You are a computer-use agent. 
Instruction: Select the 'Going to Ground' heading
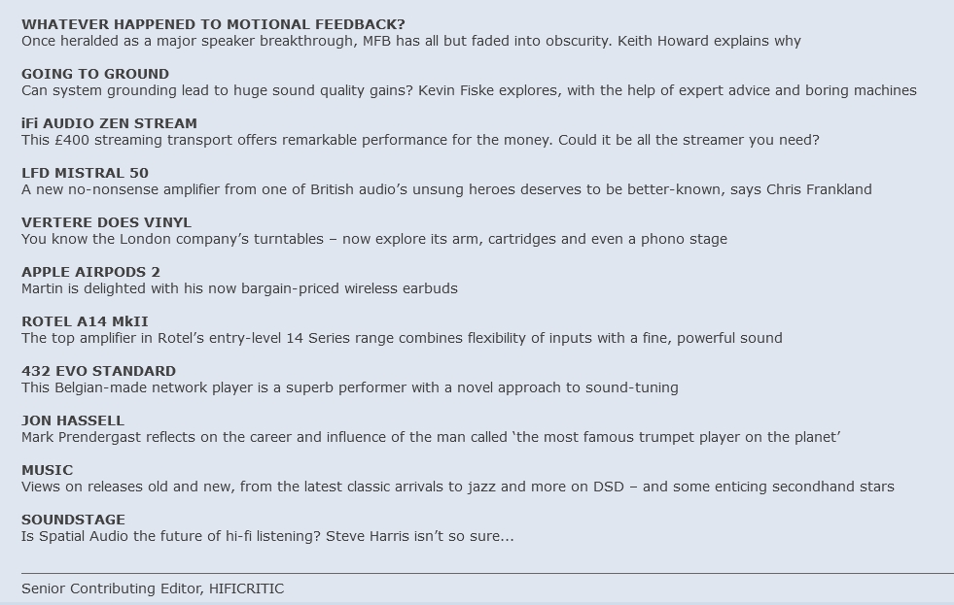point(95,74)
